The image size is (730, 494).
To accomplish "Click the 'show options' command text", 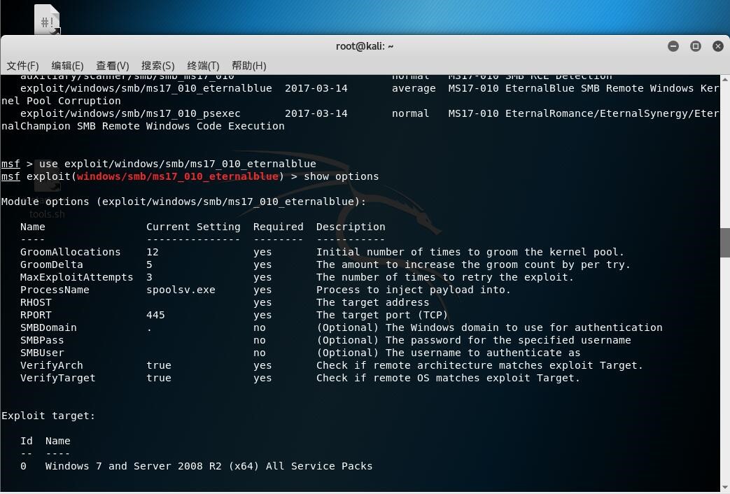I will [x=342, y=176].
